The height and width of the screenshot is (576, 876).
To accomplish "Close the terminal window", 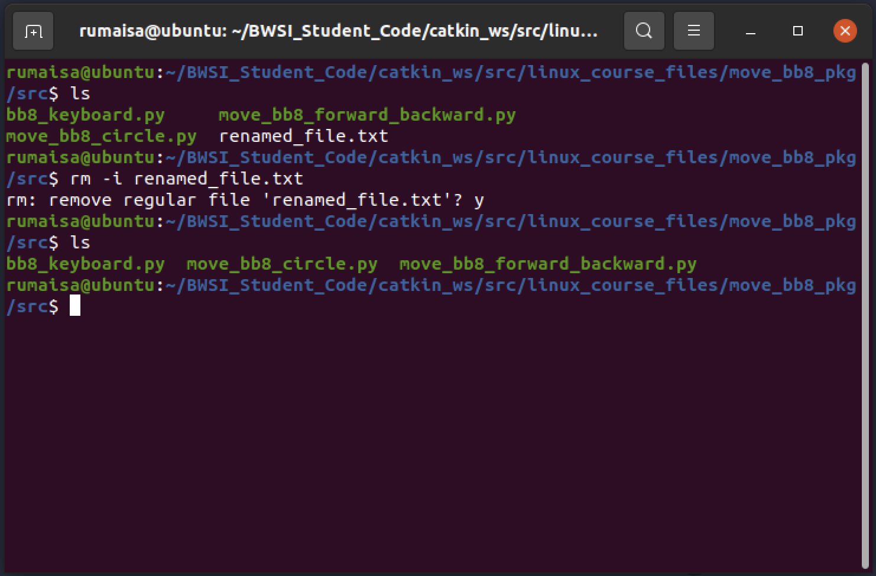I will coord(845,31).
